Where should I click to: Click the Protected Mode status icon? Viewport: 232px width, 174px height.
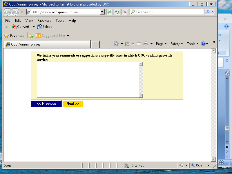[x=182, y=165]
